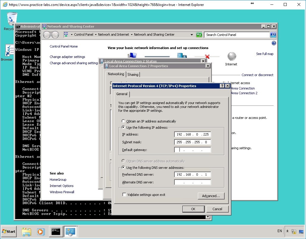Select Use the following DNS server addresses
Image resolution: width=306 pixels, height=239 pixels.
click(x=123, y=167)
